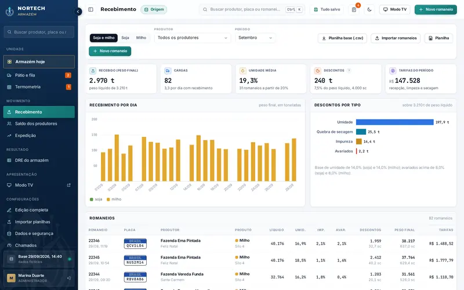Select the Soja e milho filter
The height and width of the screenshot is (290, 464).
pos(104,38)
